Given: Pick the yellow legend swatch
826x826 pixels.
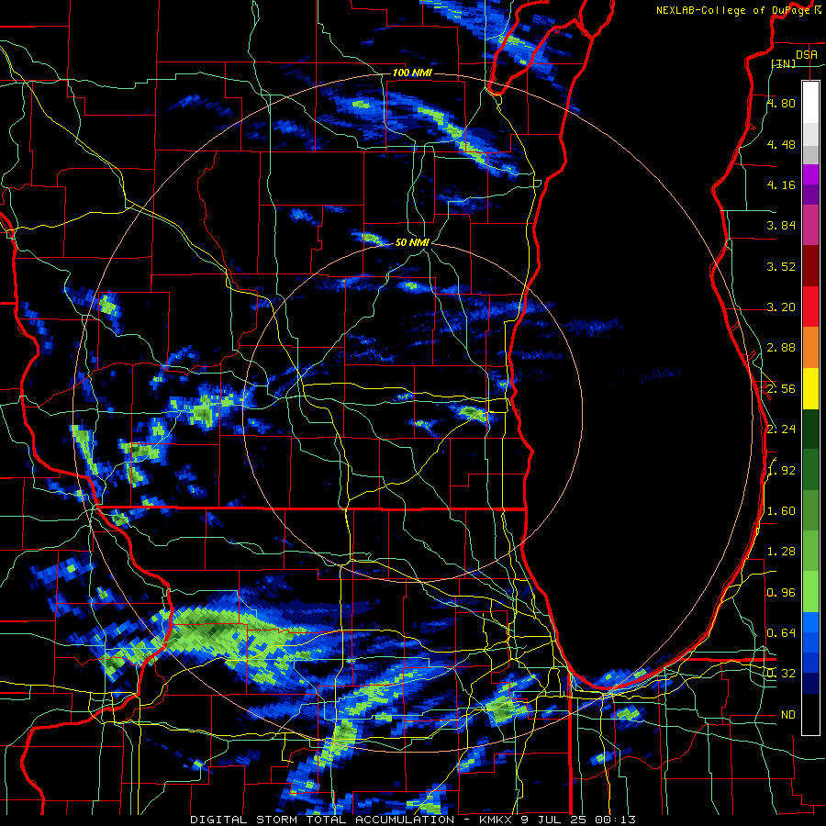Looking at the screenshot, I should pos(810,389).
